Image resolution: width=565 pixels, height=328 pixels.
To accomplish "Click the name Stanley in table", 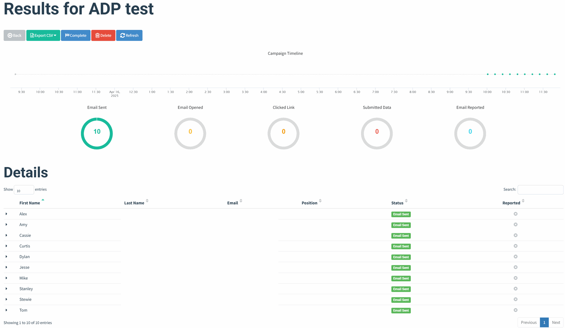I will pyautogui.click(x=26, y=289).
